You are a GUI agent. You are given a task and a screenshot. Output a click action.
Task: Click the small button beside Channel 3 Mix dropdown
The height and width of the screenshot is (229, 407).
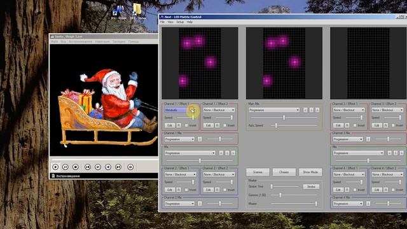[368, 139]
